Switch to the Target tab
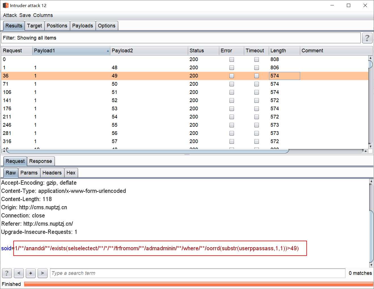Screen dimensions: 374x289 (x=35, y=26)
